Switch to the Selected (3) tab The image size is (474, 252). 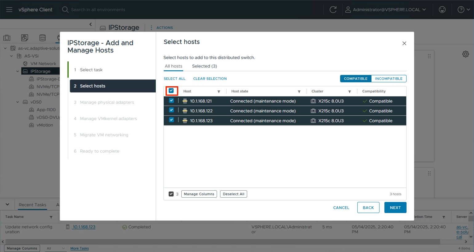pos(204,66)
